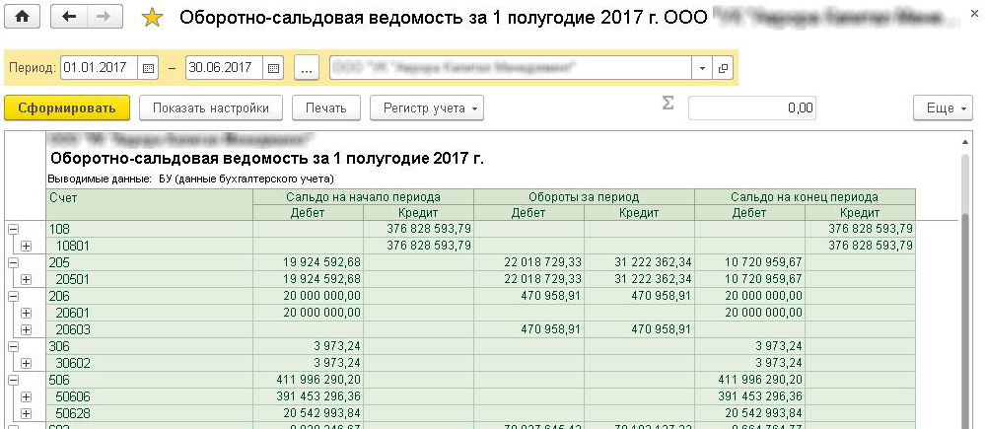Expand subaccount 30602
This screenshot has height=429, width=985.
[x=26, y=363]
